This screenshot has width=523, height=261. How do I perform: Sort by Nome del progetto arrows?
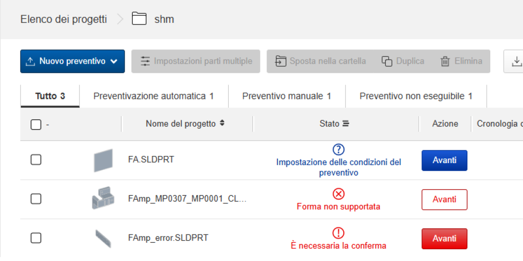point(222,123)
